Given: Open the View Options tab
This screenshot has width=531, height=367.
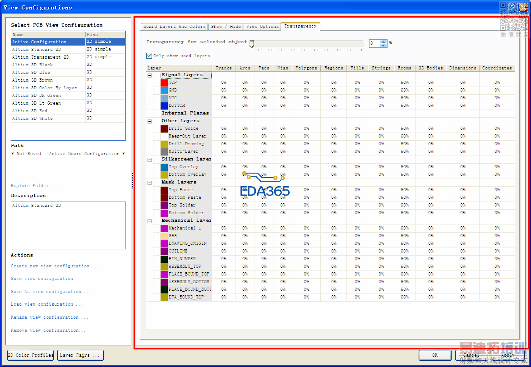Looking at the screenshot, I should [x=263, y=27].
